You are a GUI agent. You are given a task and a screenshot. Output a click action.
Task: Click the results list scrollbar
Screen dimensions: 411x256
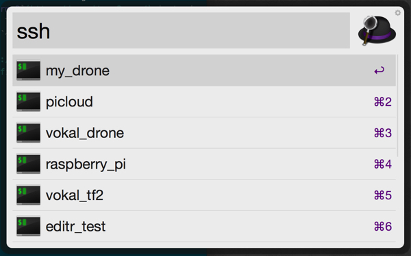(x=397, y=106)
